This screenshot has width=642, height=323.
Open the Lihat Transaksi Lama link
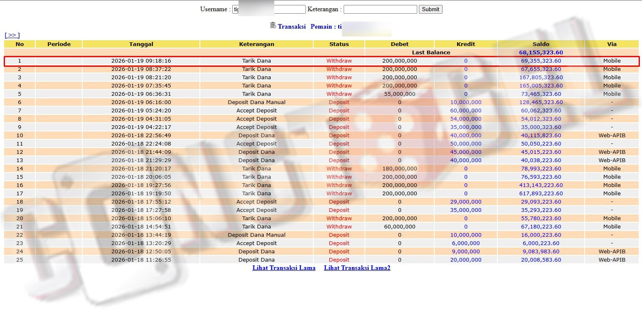click(284, 268)
